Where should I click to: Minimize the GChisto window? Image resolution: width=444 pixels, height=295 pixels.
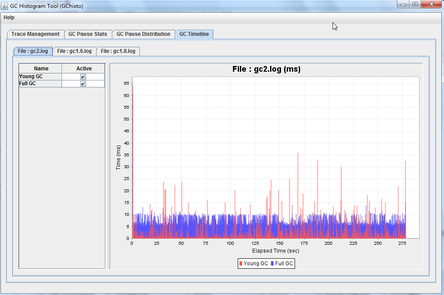click(403, 4)
